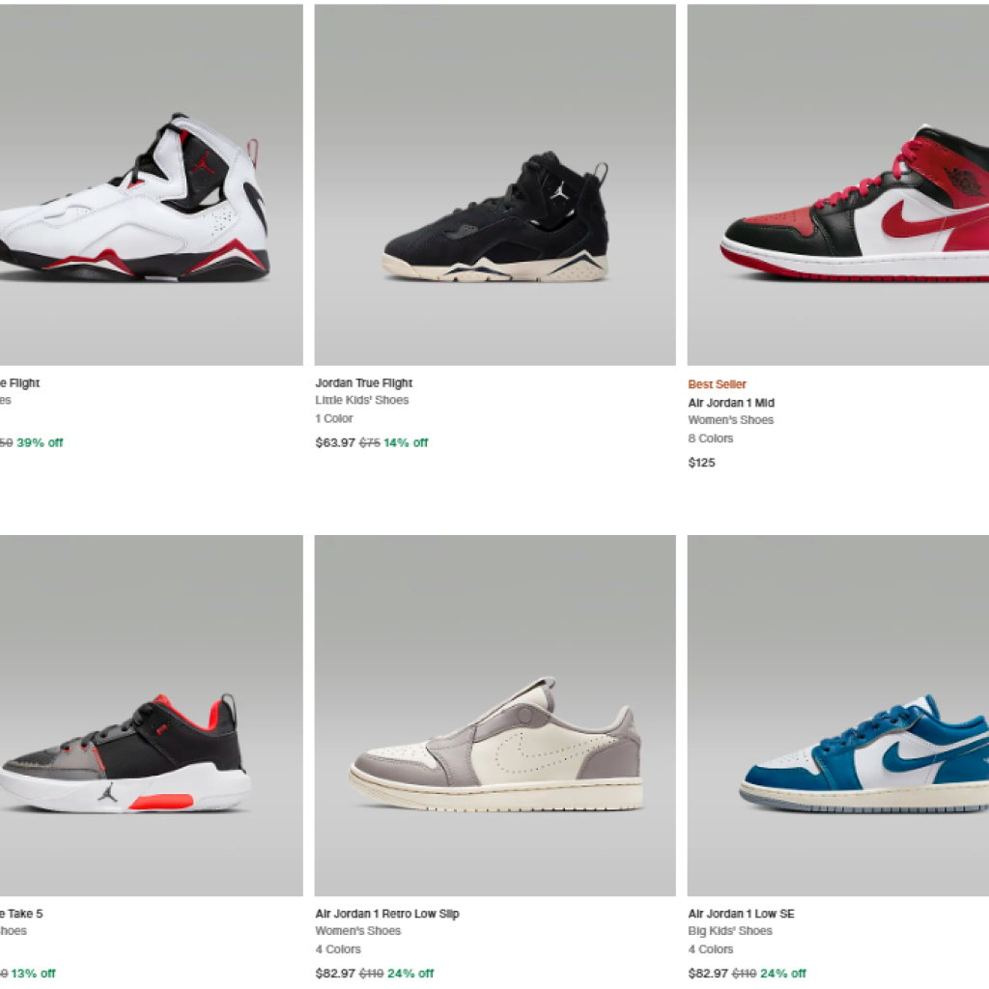
Task: Click the $125 price of Air Jordan 1 Mid
Action: pos(701,463)
